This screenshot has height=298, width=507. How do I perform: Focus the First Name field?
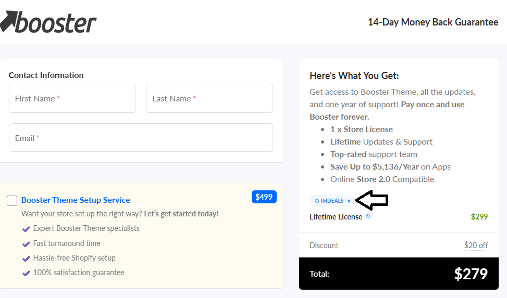coord(72,98)
